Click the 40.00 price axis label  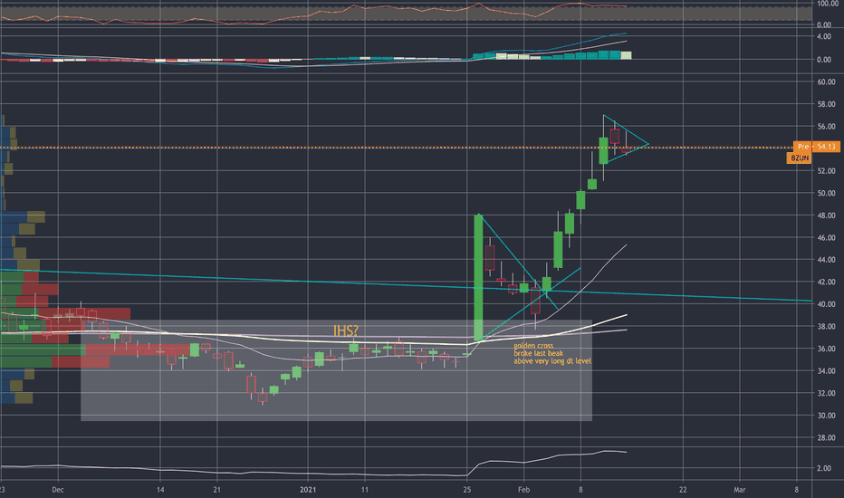coord(826,304)
